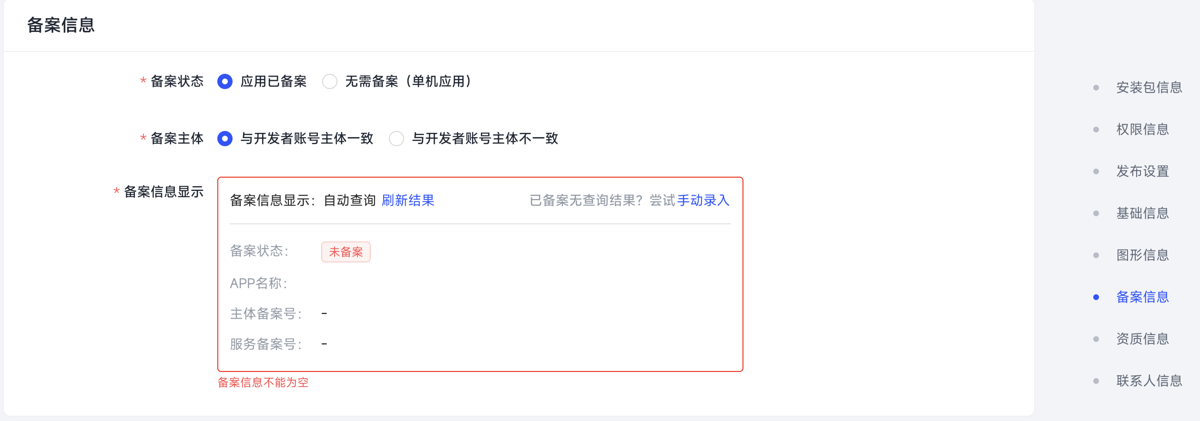Open the 手动录入 link

[703, 200]
